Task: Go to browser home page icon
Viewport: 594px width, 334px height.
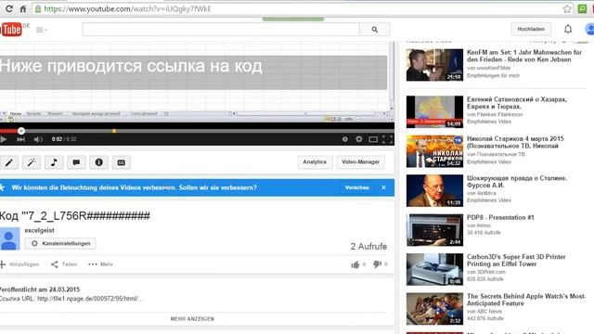Action: 23,8
